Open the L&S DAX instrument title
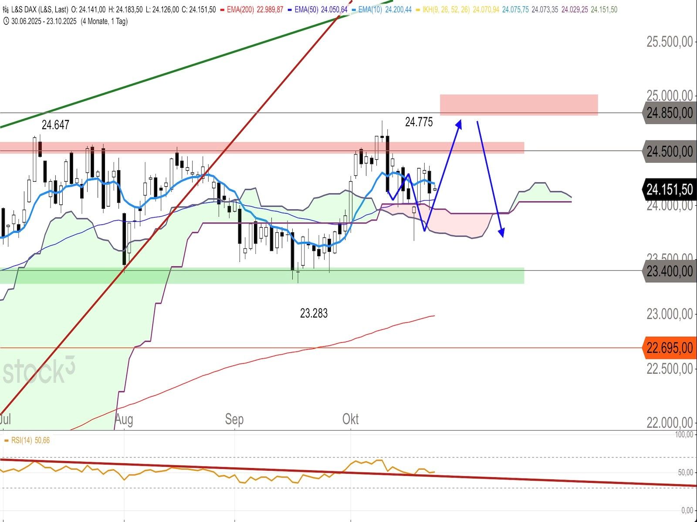The image size is (697, 522). 39,10
